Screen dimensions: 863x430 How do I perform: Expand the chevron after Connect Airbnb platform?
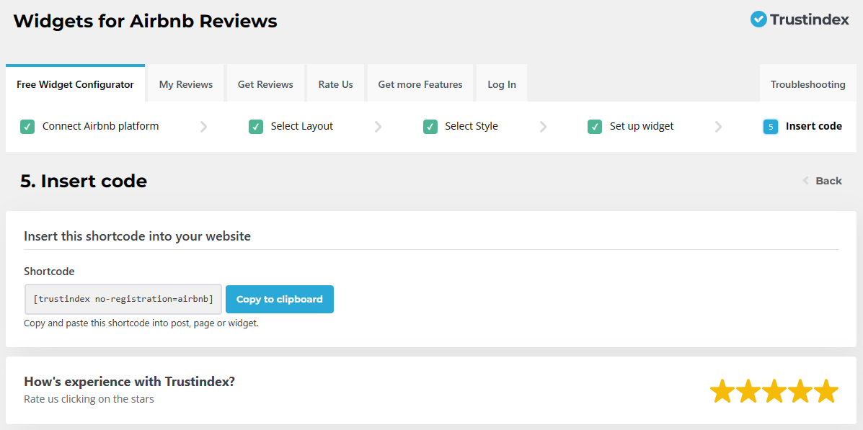click(203, 126)
